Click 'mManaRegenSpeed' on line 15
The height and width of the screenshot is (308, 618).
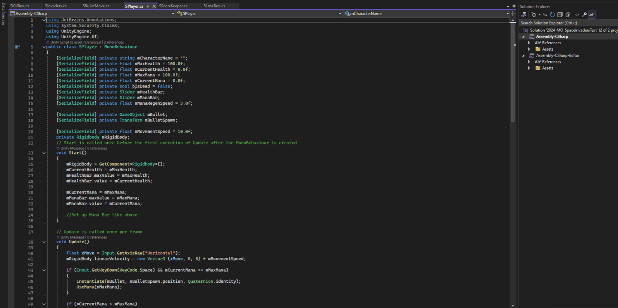coord(154,103)
